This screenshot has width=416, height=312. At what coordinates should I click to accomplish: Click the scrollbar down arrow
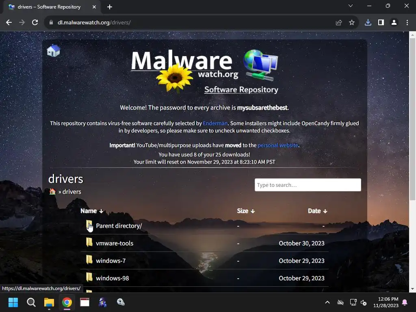[412, 289]
